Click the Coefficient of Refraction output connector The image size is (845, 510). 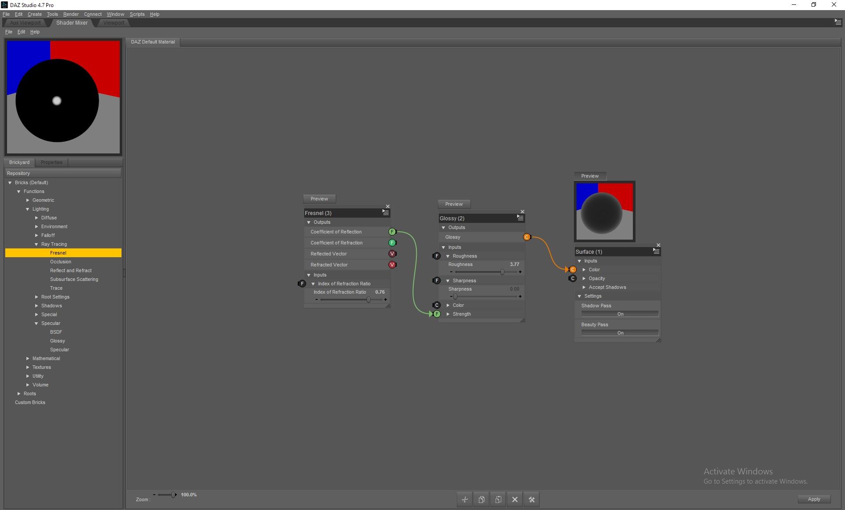392,243
